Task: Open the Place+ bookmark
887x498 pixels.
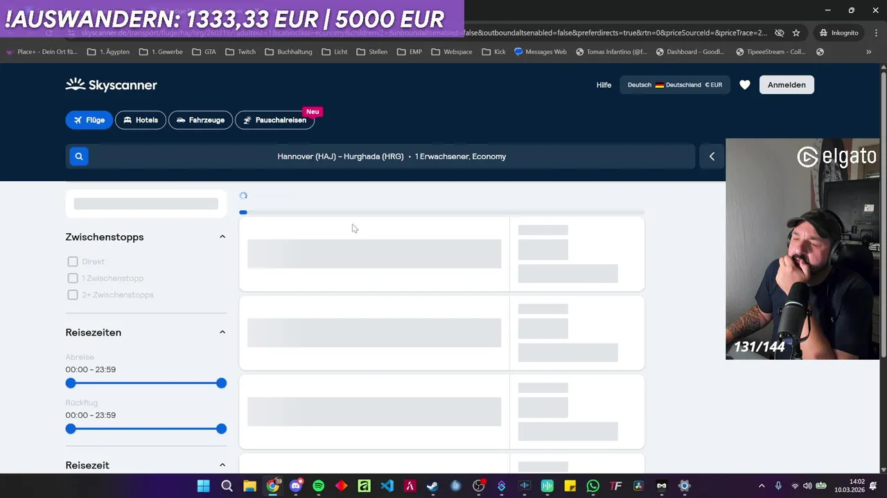Action: [42, 52]
